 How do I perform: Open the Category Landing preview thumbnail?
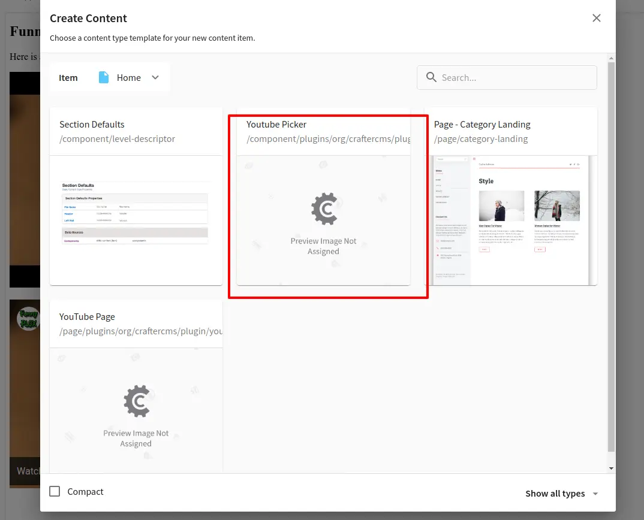pos(511,220)
